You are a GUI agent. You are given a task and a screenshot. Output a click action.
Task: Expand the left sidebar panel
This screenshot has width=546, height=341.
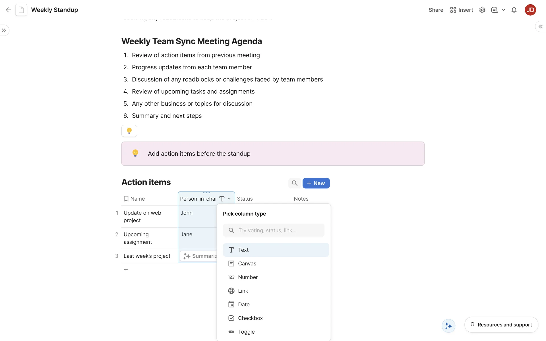pyautogui.click(x=4, y=30)
